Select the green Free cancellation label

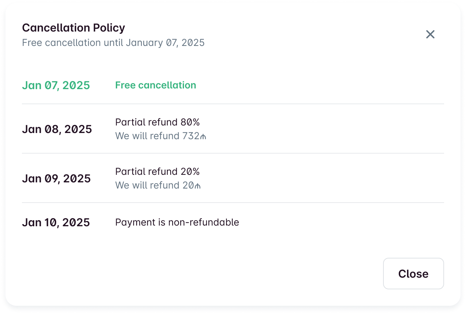(x=156, y=85)
